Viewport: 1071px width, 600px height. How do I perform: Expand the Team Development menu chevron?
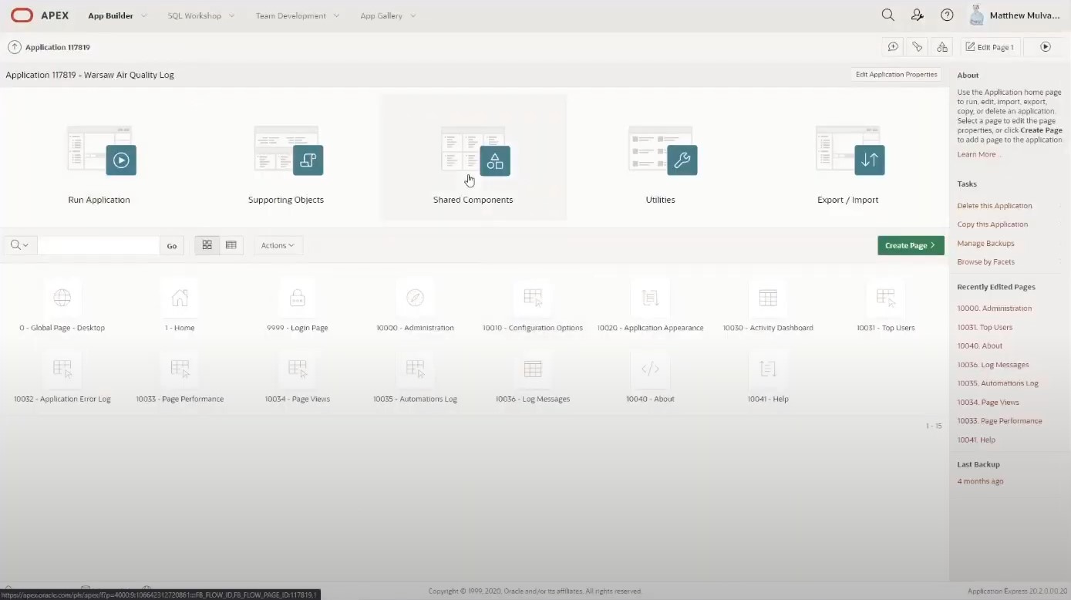[336, 16]
